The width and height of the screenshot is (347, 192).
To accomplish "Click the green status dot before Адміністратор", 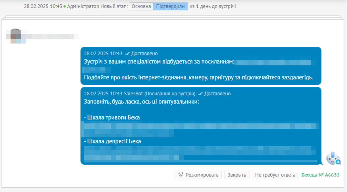I will tap(65, 6).
